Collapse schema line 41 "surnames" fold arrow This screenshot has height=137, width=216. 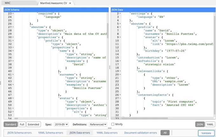[13, 74]
